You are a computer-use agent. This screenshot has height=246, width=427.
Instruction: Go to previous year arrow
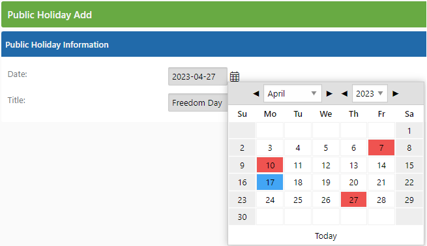coord(344,93)
